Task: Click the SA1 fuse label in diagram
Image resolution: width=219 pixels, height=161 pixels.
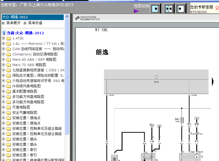Action: [177, 119]
